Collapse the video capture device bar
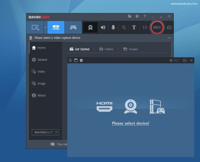The height and width of the screenshot is (162, 200). 169,38
